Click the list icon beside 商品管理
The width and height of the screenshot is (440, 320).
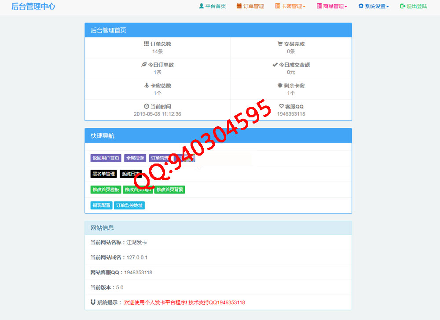pos(319,6)
